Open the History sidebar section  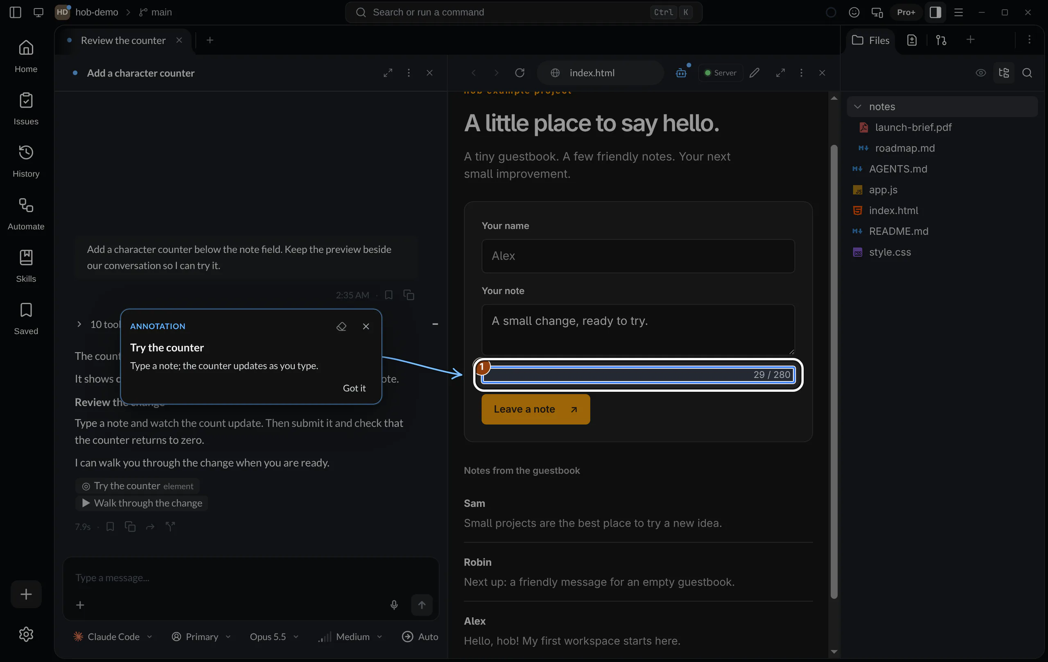(x=26, y=161)
